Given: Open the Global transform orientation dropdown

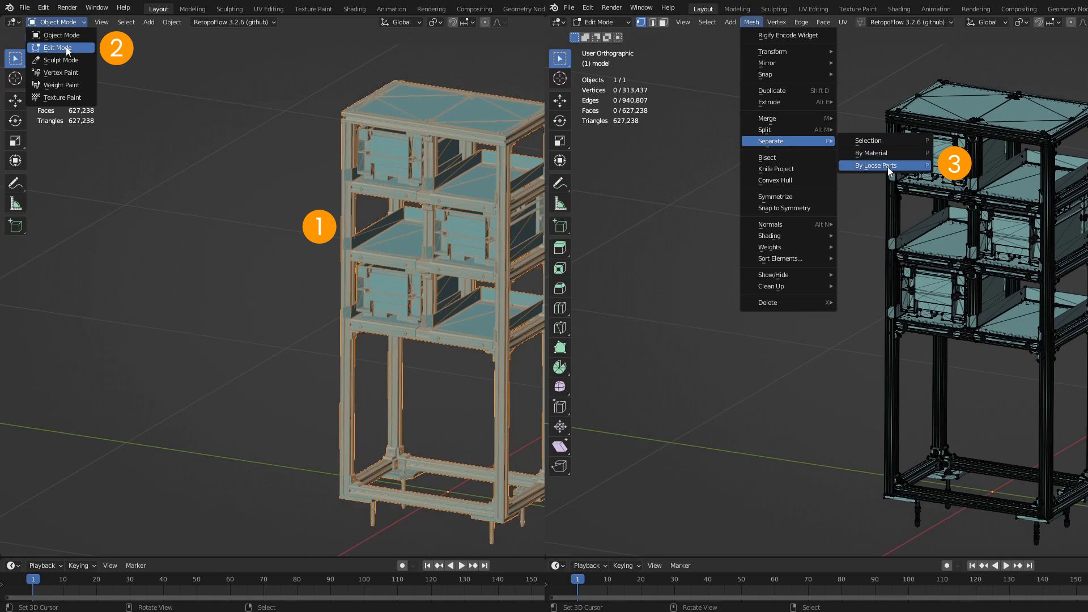Looking at the screenshot, I should (x=401, y=22).
